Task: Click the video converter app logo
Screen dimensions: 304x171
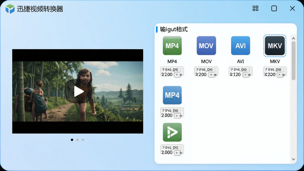Action: 10,9
